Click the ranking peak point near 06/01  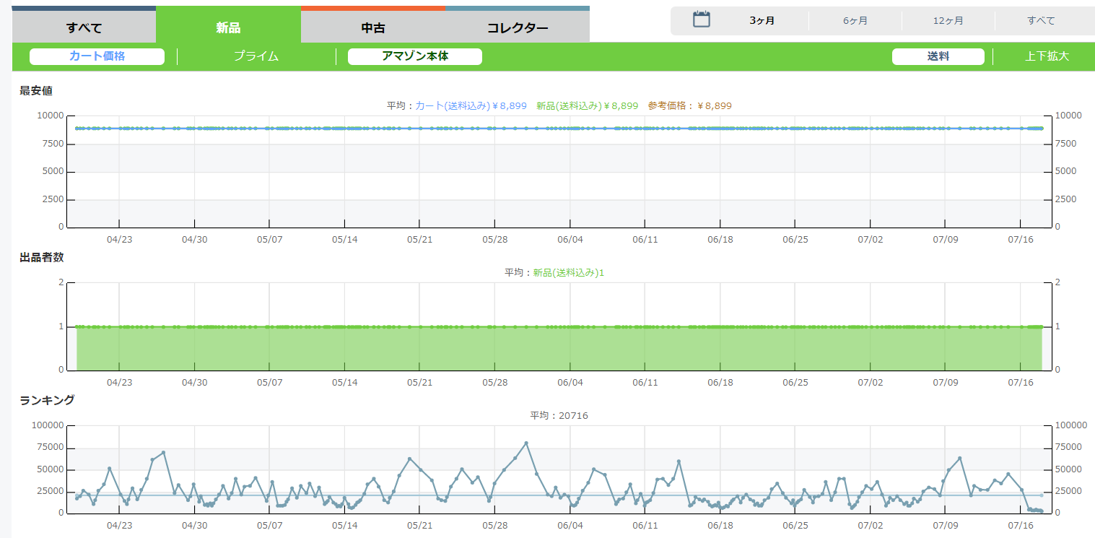coord(526,443)
